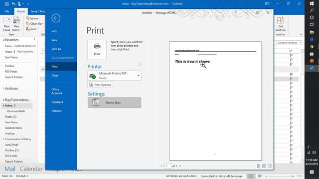This screenshot has width=319, height=179.
Task: Switch to the Home ribbon tab
Action: tap(21, 11)
